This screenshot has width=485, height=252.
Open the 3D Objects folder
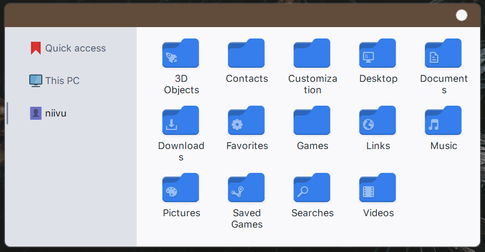click(181, 54)
